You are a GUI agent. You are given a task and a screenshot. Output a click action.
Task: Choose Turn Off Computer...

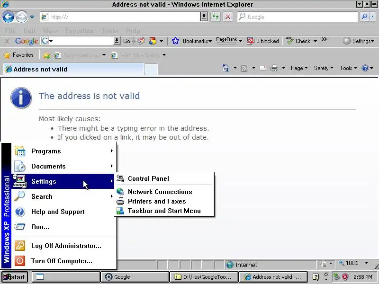pyautogui.click(x=63, y=261)
